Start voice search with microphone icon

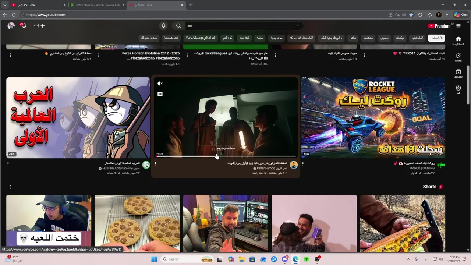pos(163,26)
